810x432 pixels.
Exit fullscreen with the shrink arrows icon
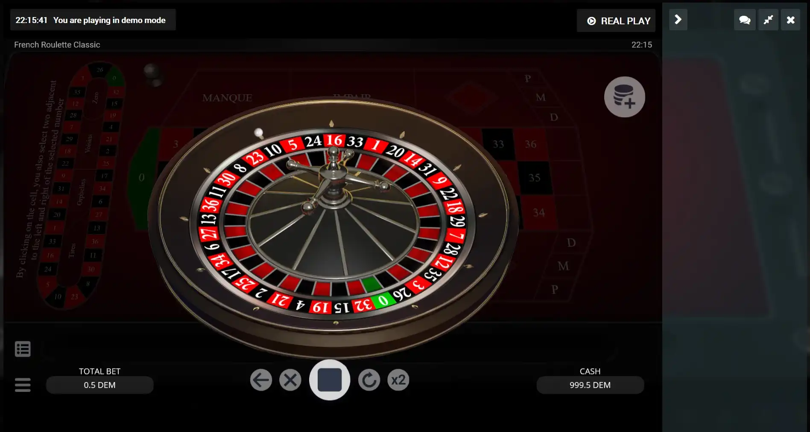click(x=768, y=20)
